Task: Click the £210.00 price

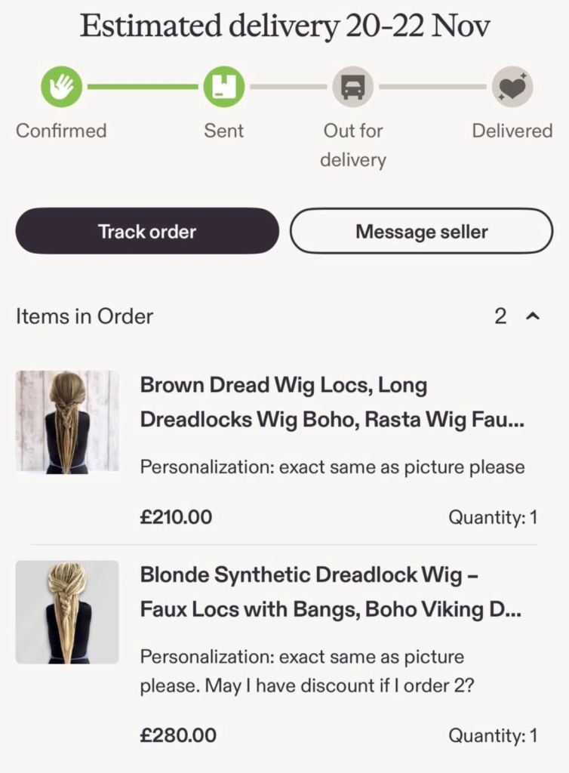Action: click(x=176, y=517)
